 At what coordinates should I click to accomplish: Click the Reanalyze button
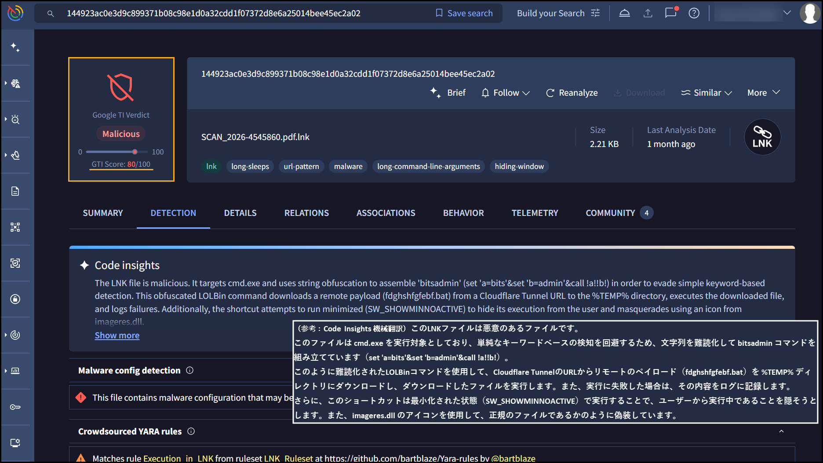pyautogui.click(x=572, y=93)
